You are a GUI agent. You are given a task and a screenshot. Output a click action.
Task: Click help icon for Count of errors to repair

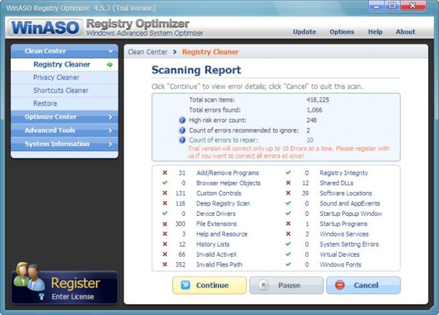pyautogui.click(x=182, y=140)
